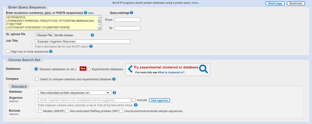Open the Non-redundant protein sequences dropdown

pos(75,93)
